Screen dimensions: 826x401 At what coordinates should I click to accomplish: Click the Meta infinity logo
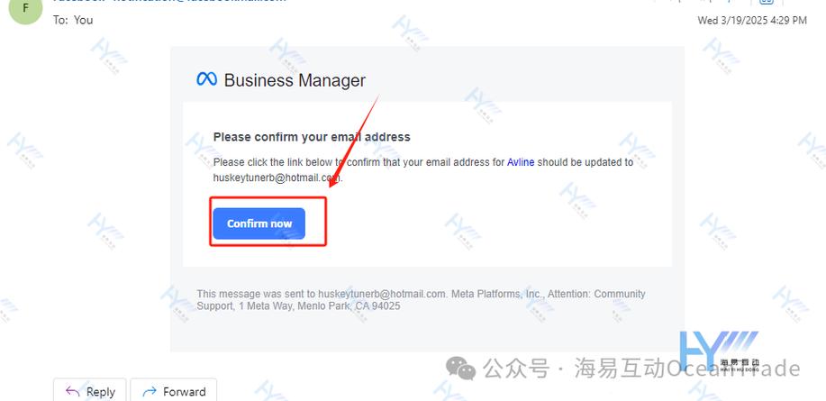pyautogui.click(x=206, y=79)
